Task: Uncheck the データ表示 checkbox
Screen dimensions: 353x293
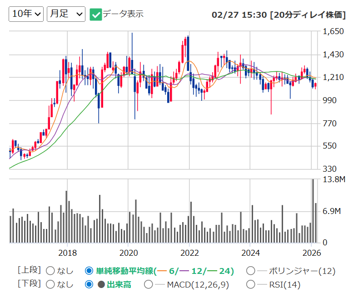Action: (96, 15)
